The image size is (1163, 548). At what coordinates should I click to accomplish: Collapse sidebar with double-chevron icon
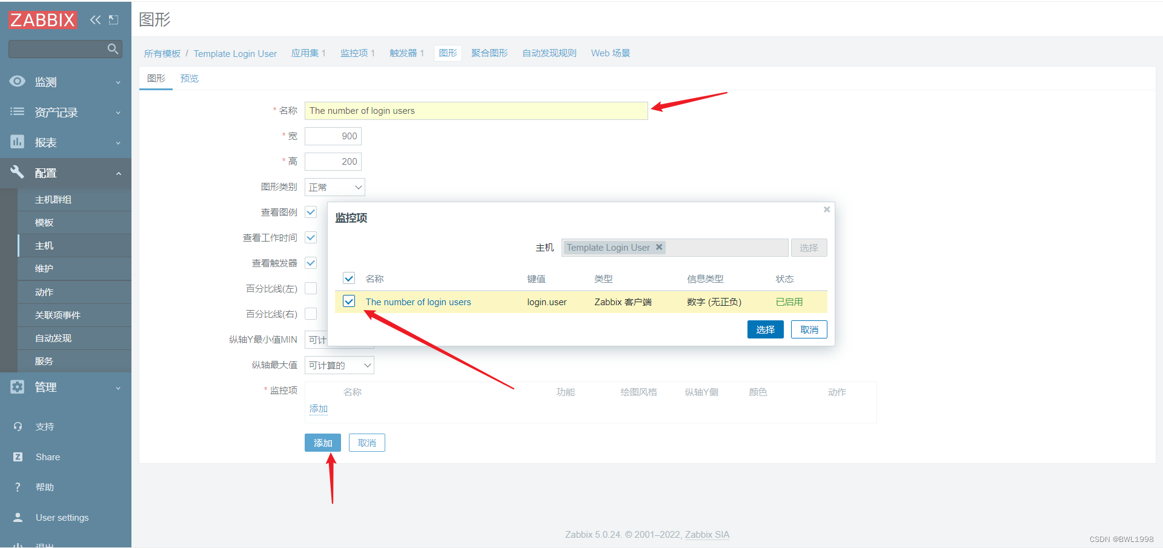click(x=95, y=20)
